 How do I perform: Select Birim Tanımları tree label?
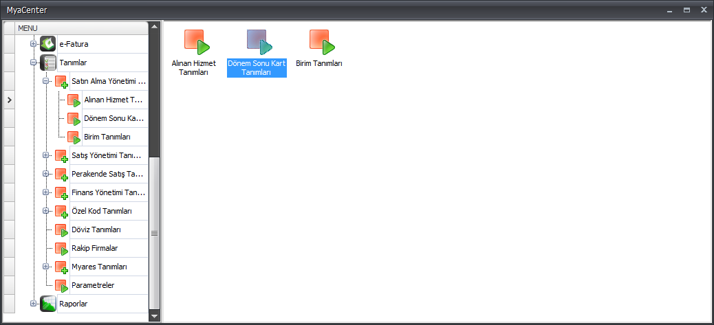point(107,137)
